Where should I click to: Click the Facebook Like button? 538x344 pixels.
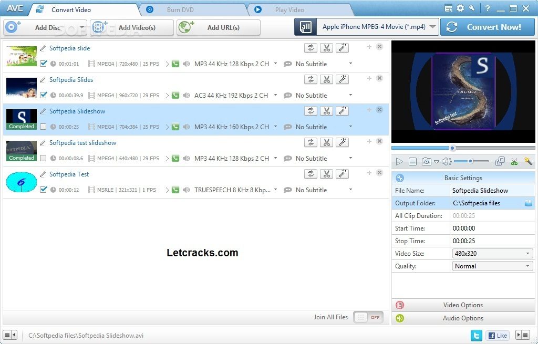(498, 336)
